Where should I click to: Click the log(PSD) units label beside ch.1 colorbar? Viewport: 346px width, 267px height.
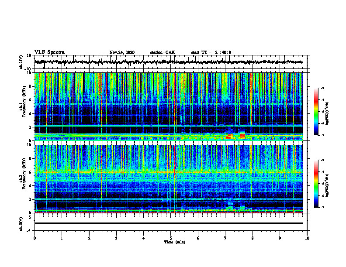pyautogui.click(x=327, y=113)
